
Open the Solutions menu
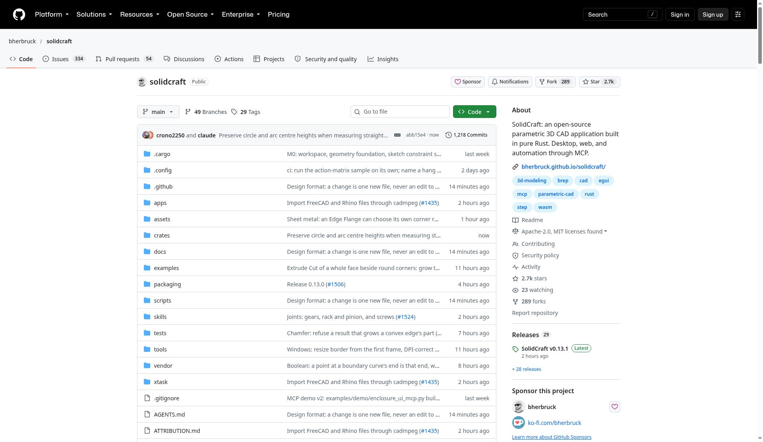pyautogui.click(x=94, y=14)
